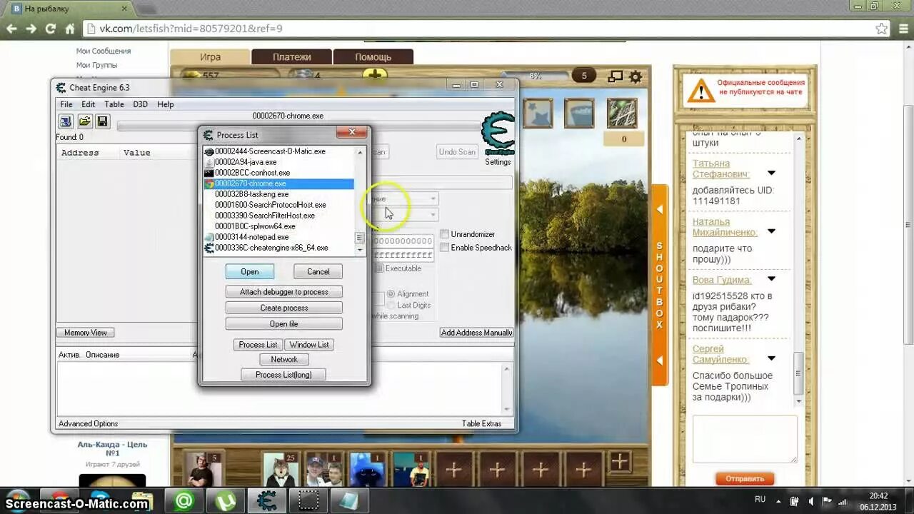Screen dimensions: 914x514
Task: Open the Edit menu in Cheat Engine
Action: [x=88, y=104]
